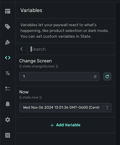Edit the Now variable date field
Image resolution: width=120 pixels, height=145 pixels.
[61, 108]
